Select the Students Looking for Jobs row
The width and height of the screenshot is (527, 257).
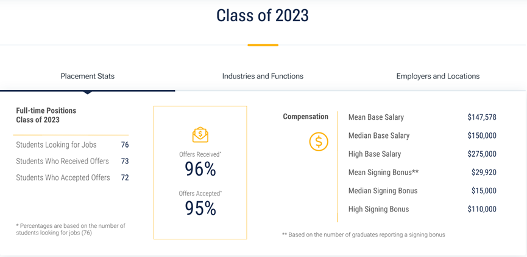pyautogui.click(x=73, y=145)
